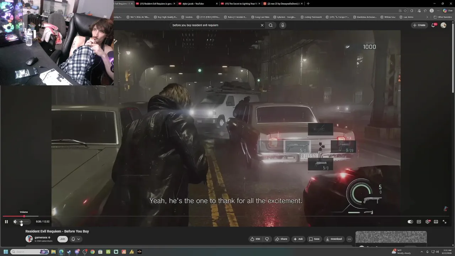Open the Ask button
Screen dimensions: 455x256
coord(298,239)
